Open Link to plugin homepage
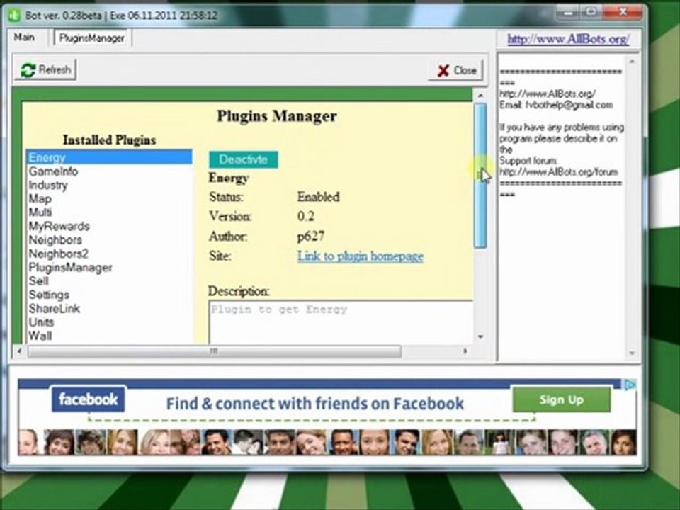 tap(361, 256)
